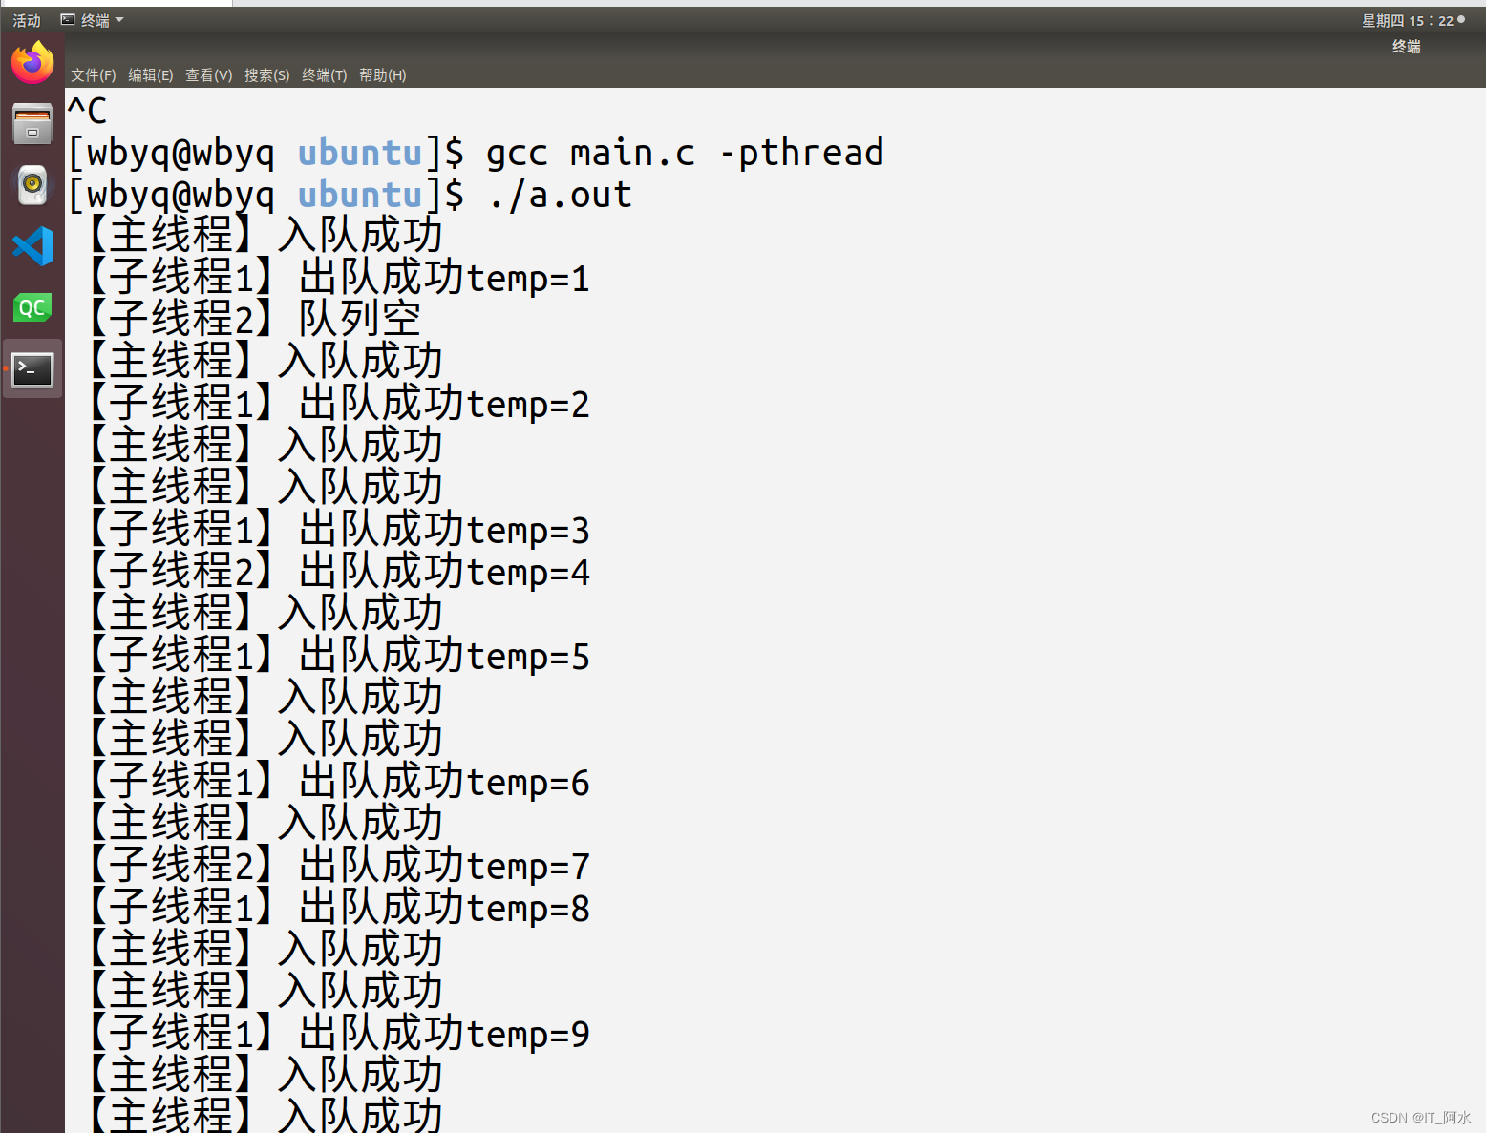Viewport: 1486px width, 1133px height.
Task: Open the 帮助(H) menu
Action: 383,75
